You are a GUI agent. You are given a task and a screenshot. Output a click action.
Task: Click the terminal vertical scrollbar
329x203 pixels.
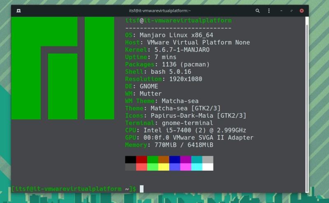pyautogui.click(x=306, y=82)
